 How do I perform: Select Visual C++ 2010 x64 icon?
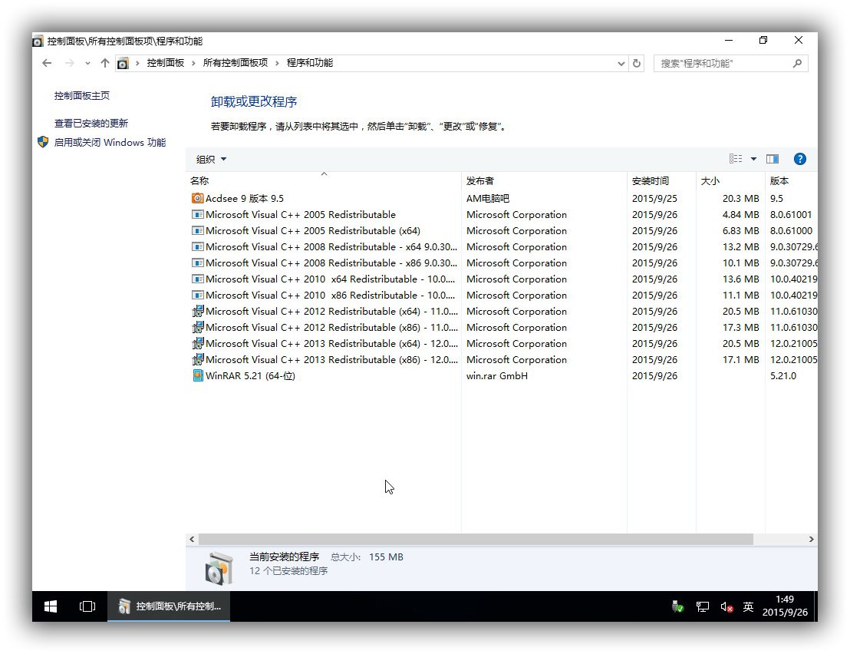(x=198, y=279)
